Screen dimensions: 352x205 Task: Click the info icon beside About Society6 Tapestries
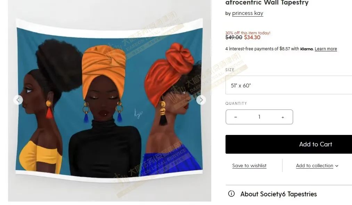231,194
